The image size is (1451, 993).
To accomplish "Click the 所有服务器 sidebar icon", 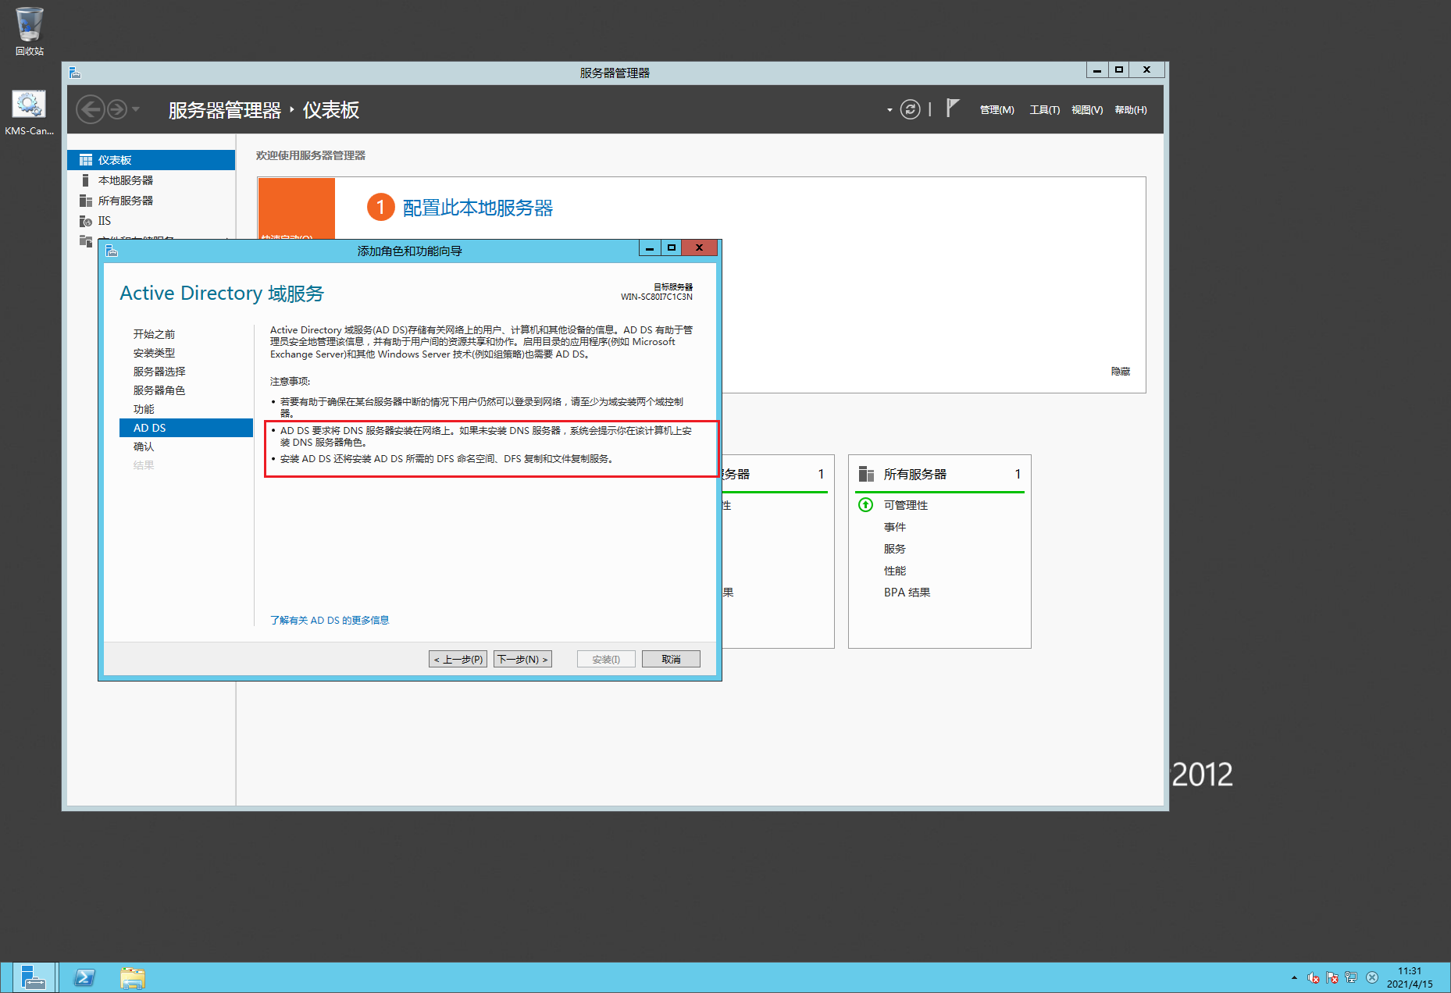I will coord(86,201).
